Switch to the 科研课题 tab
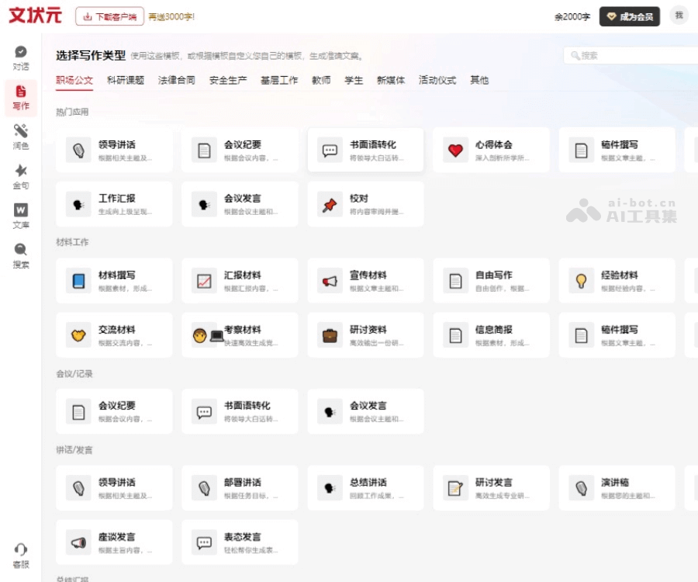The width and height of the screenshot is (698, 582). pyautogui.click(x=125, y=80)
